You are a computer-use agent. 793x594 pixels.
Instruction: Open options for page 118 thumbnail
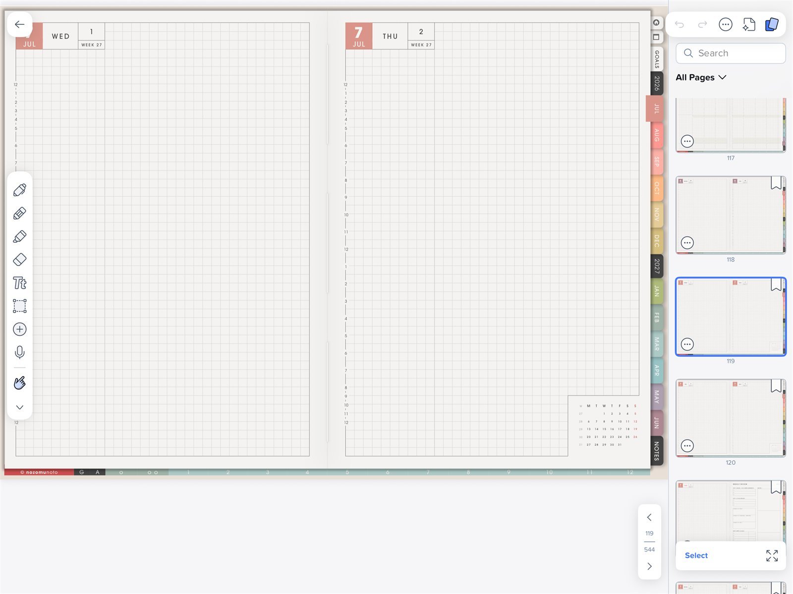coord(687,243)
